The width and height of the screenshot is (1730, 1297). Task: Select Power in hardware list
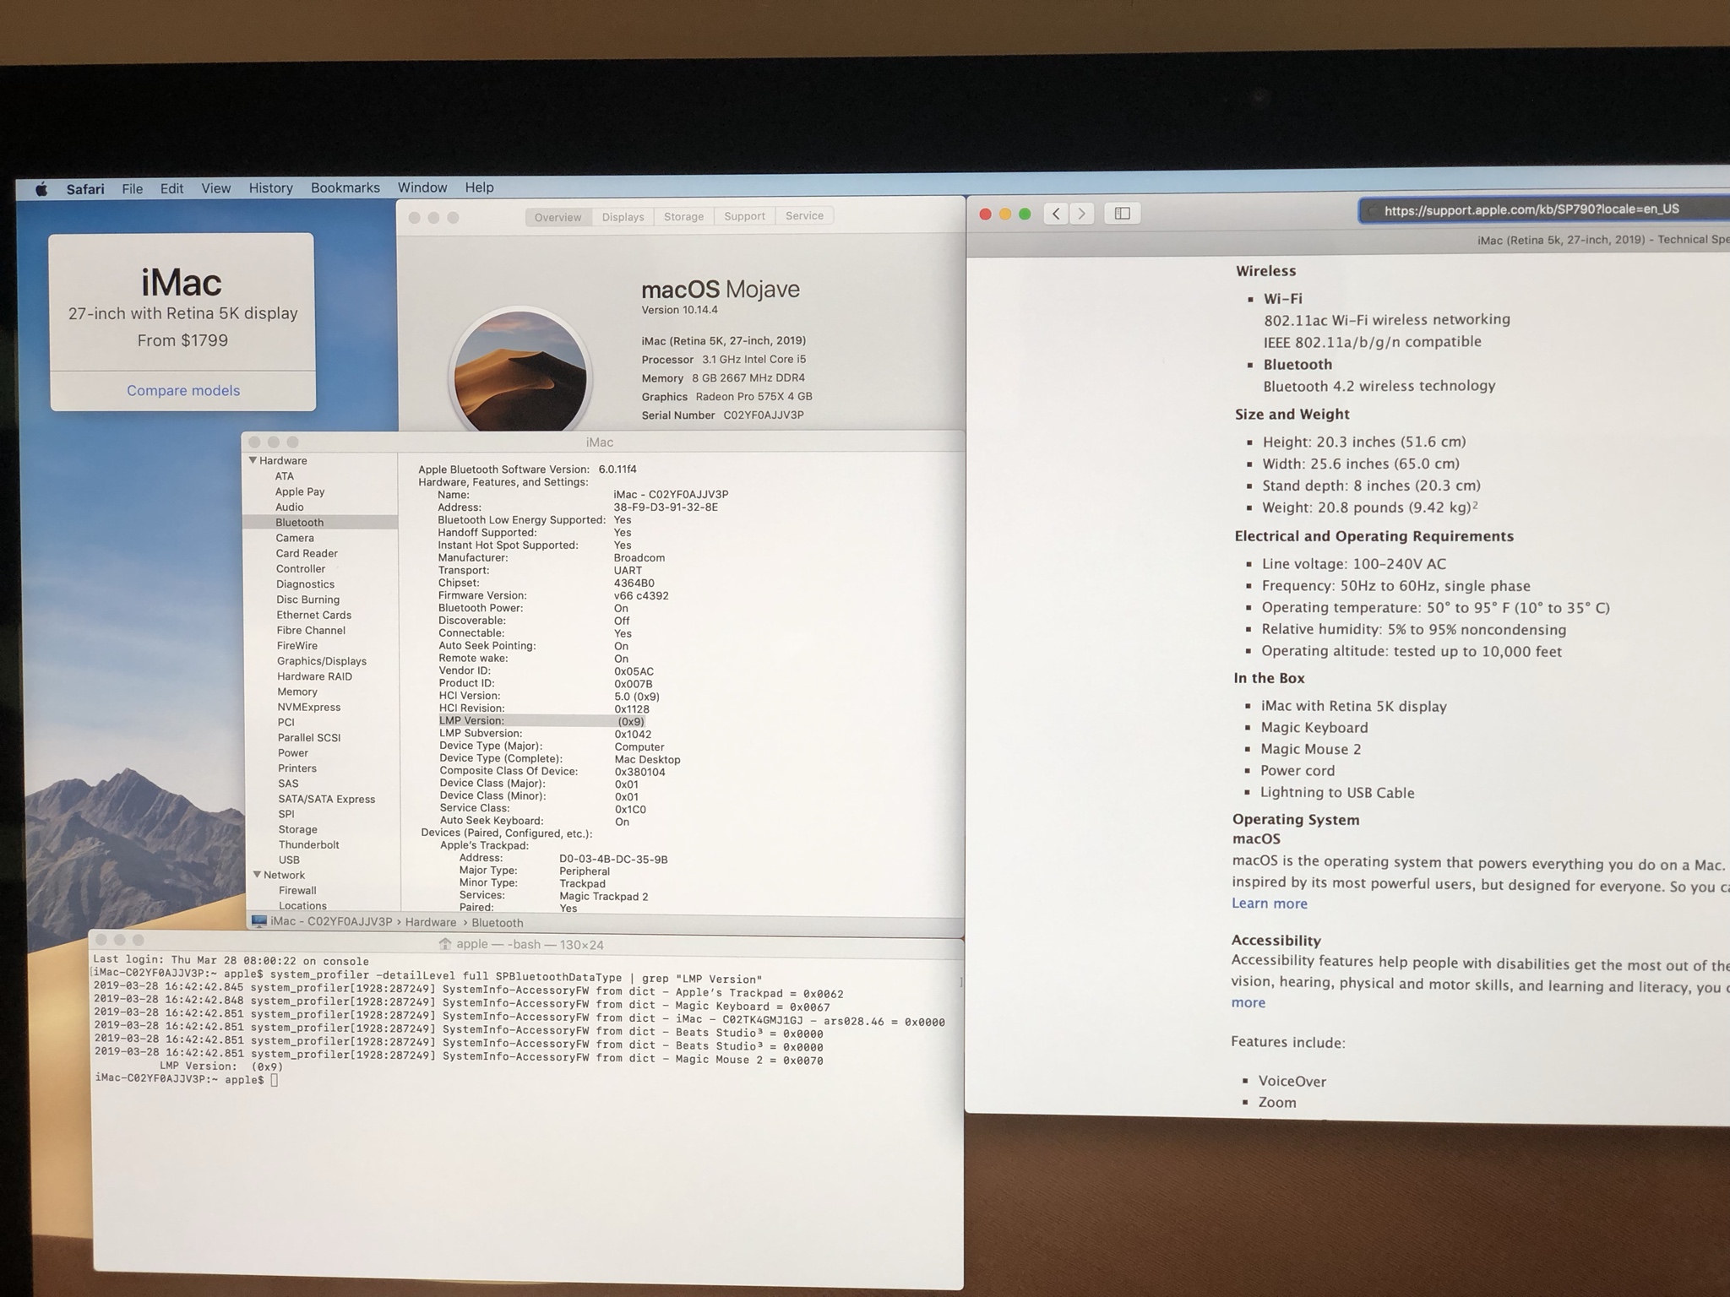coord(292,753)
